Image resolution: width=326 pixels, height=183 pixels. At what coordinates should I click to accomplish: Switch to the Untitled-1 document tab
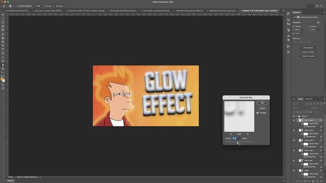coord(260,11)
